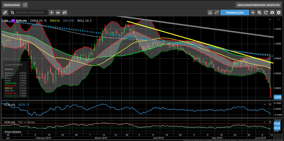Collapse the RSI 14 Wilder panel
Viewport: 284px width, 141px height.
click(265, 122)
